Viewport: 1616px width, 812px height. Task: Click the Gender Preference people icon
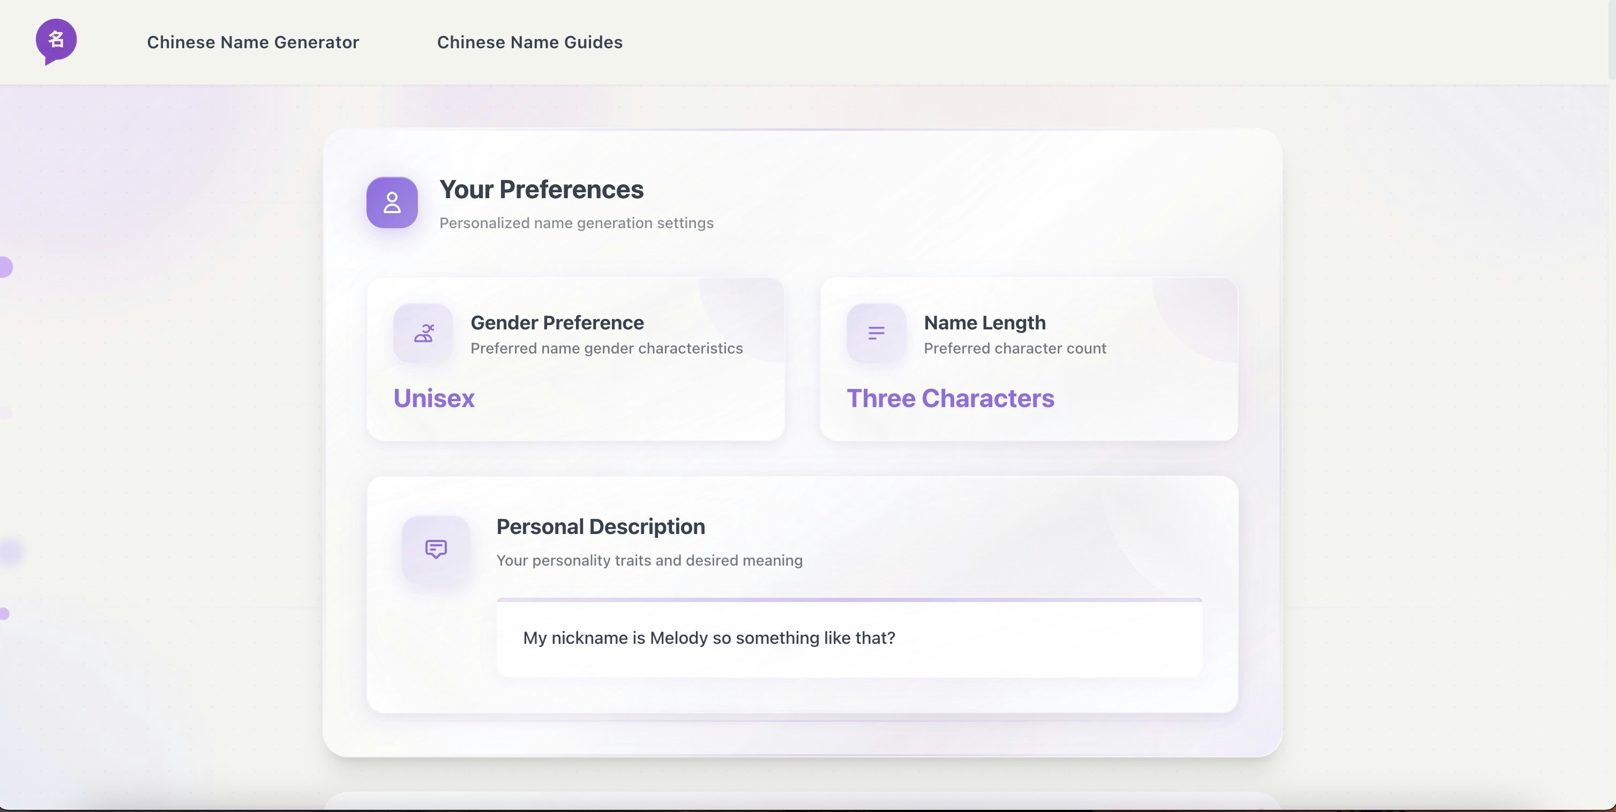[423, 333]
